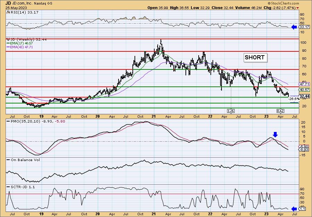Click the blue arrow pointing at SCTR 1.1
The height and width of the screenshot is (217, 312).
coord(294,209)
